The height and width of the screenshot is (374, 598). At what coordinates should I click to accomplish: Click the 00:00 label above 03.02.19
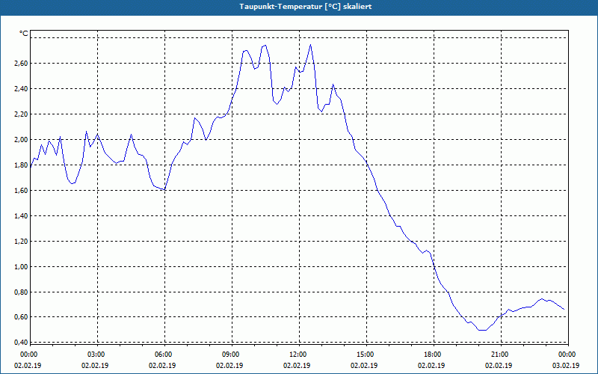tap(566, 355)
